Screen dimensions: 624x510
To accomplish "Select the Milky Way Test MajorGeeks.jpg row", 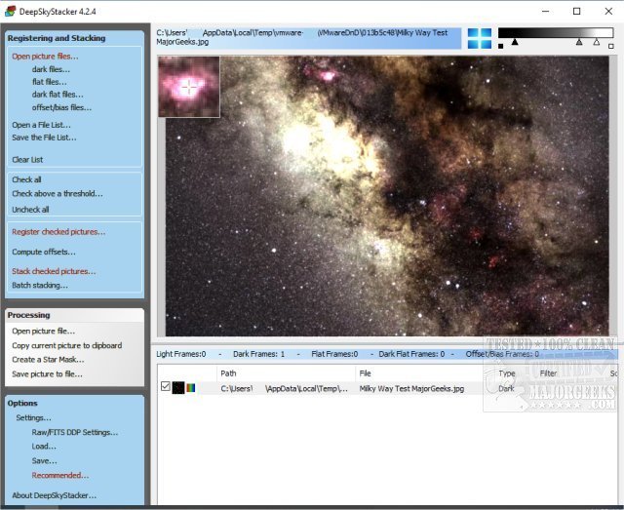I will click(409, 388).
